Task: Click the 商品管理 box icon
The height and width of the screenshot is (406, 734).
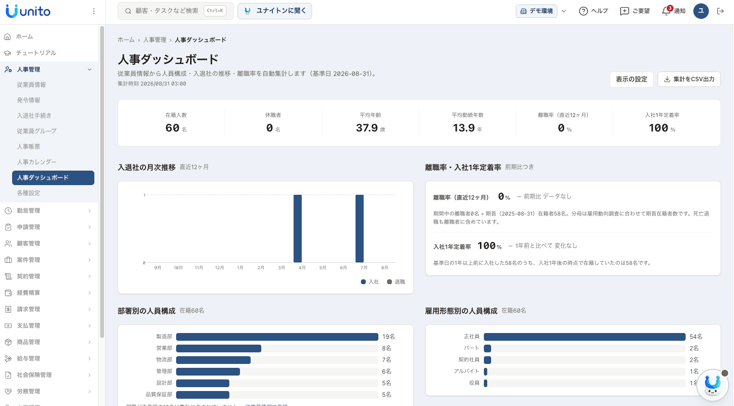Action: (8, 342)
